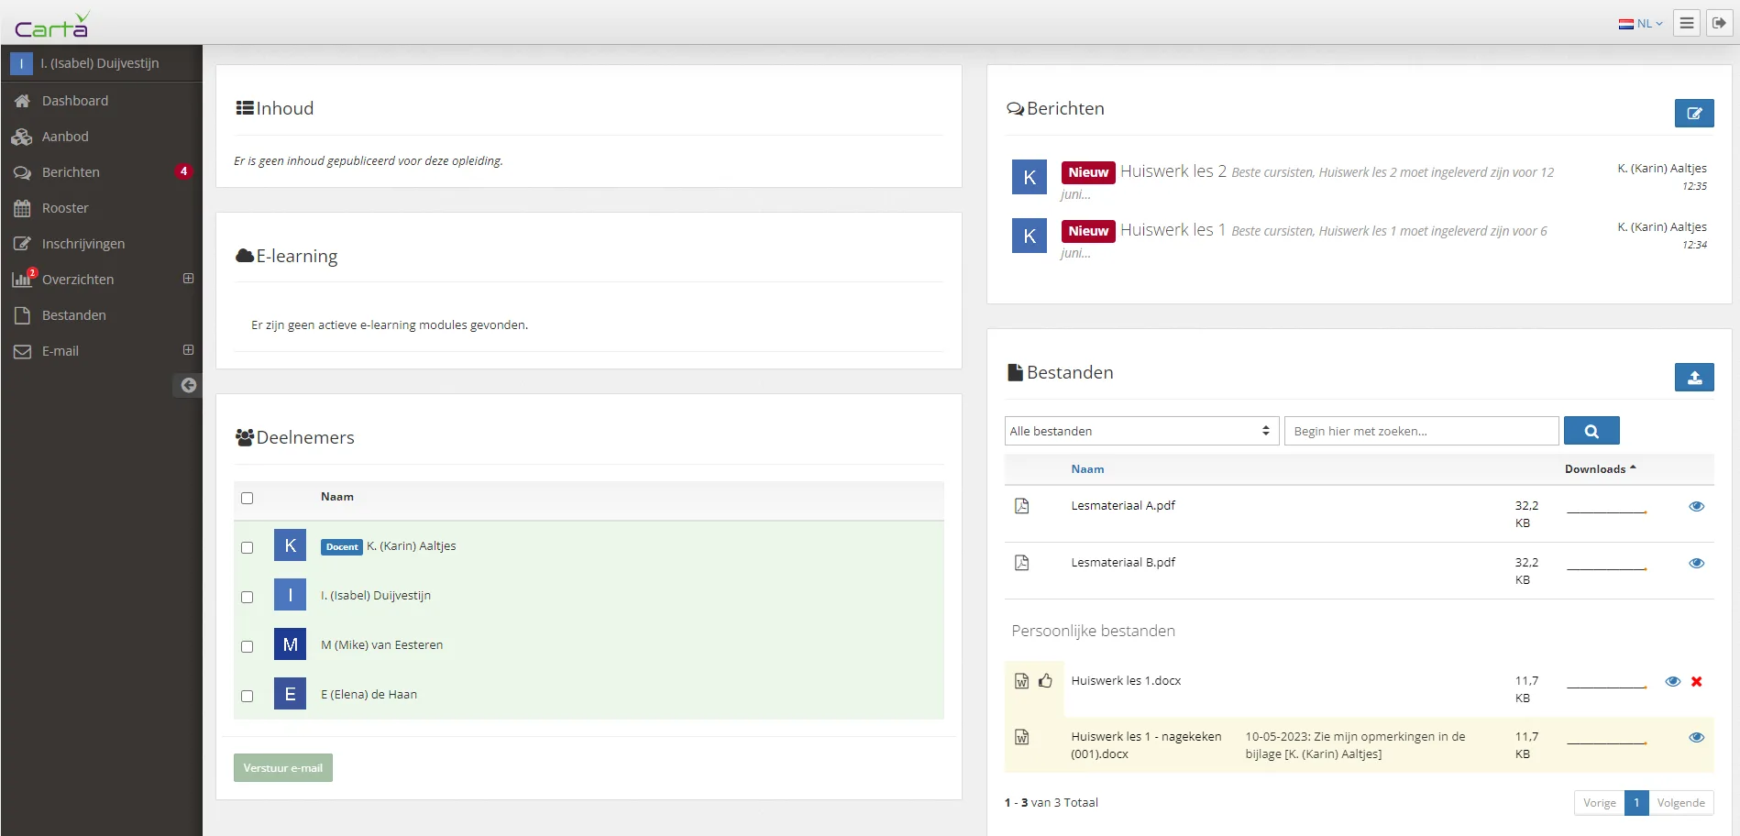Delete Huiswerk les 1.docx with red cross
This screenshot has width=1740, height=836.
pos(1696,681)
